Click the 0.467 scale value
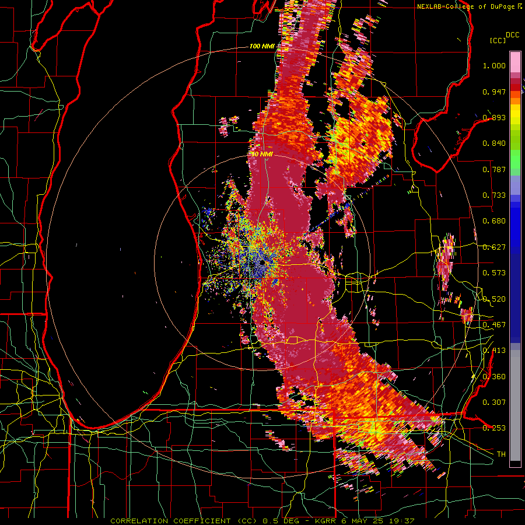The image size is (525, 525). click(494, 325)
